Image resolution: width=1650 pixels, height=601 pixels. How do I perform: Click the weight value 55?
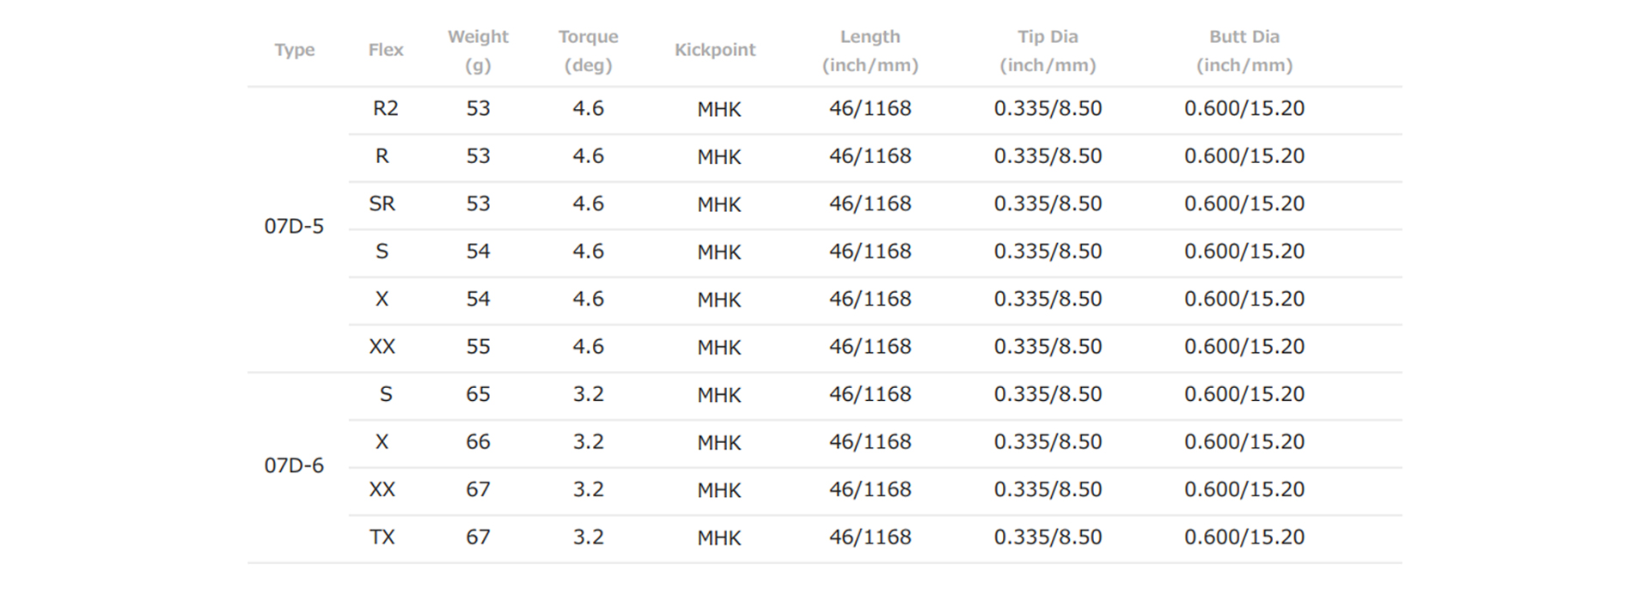pos(478,347)
